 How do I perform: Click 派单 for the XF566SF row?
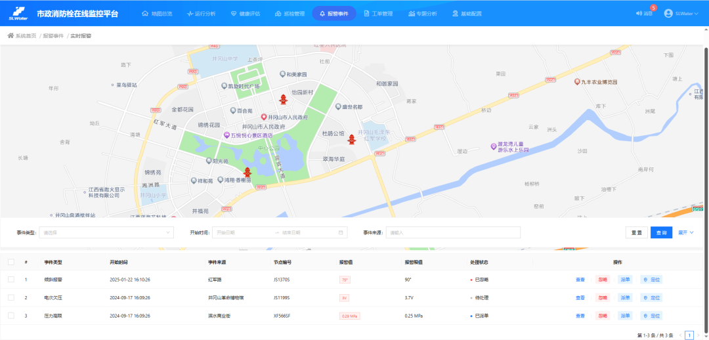625,316
